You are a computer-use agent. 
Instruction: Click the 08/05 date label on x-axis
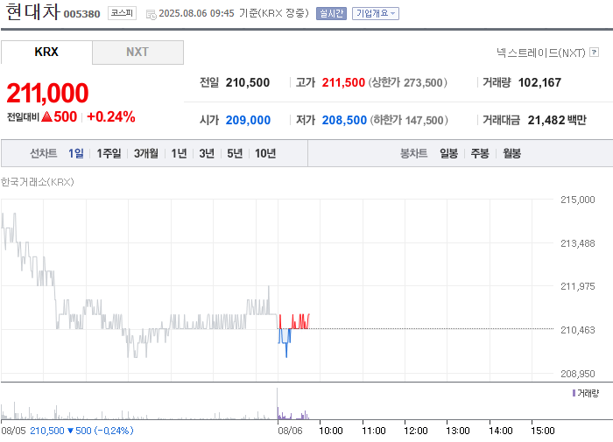pos(13,431)
